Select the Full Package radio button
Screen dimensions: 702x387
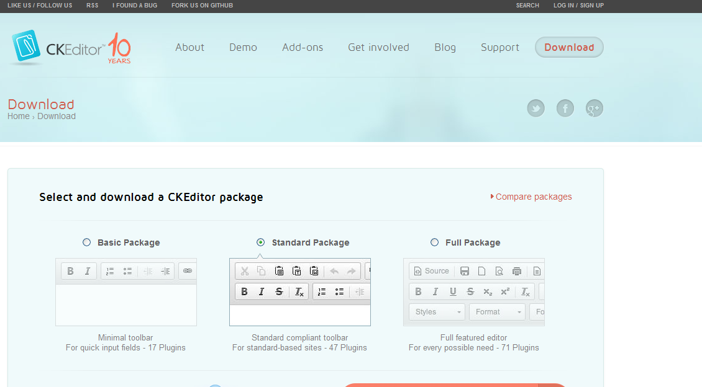point(434,242)
